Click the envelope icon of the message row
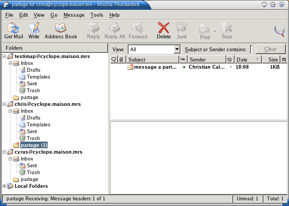This screenshot has width=289, height=206. coord(130,67)
